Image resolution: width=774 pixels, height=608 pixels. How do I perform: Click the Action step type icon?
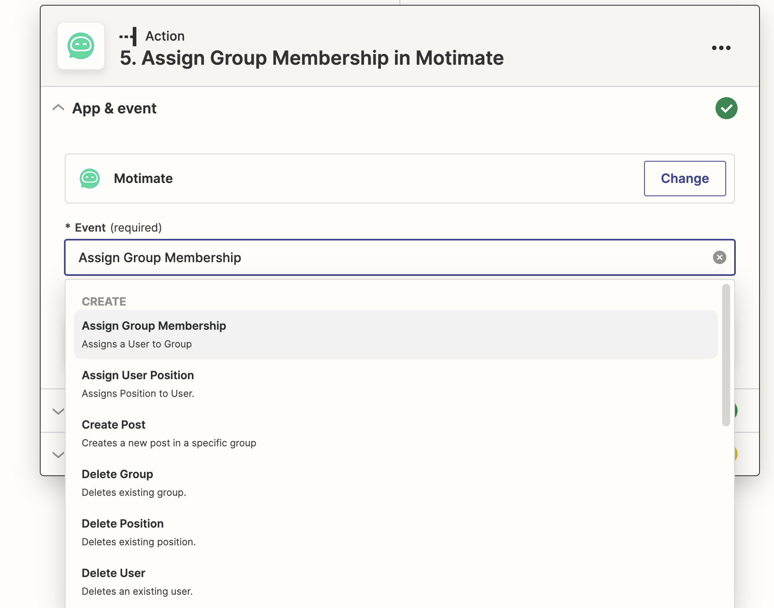coord(128,36)
